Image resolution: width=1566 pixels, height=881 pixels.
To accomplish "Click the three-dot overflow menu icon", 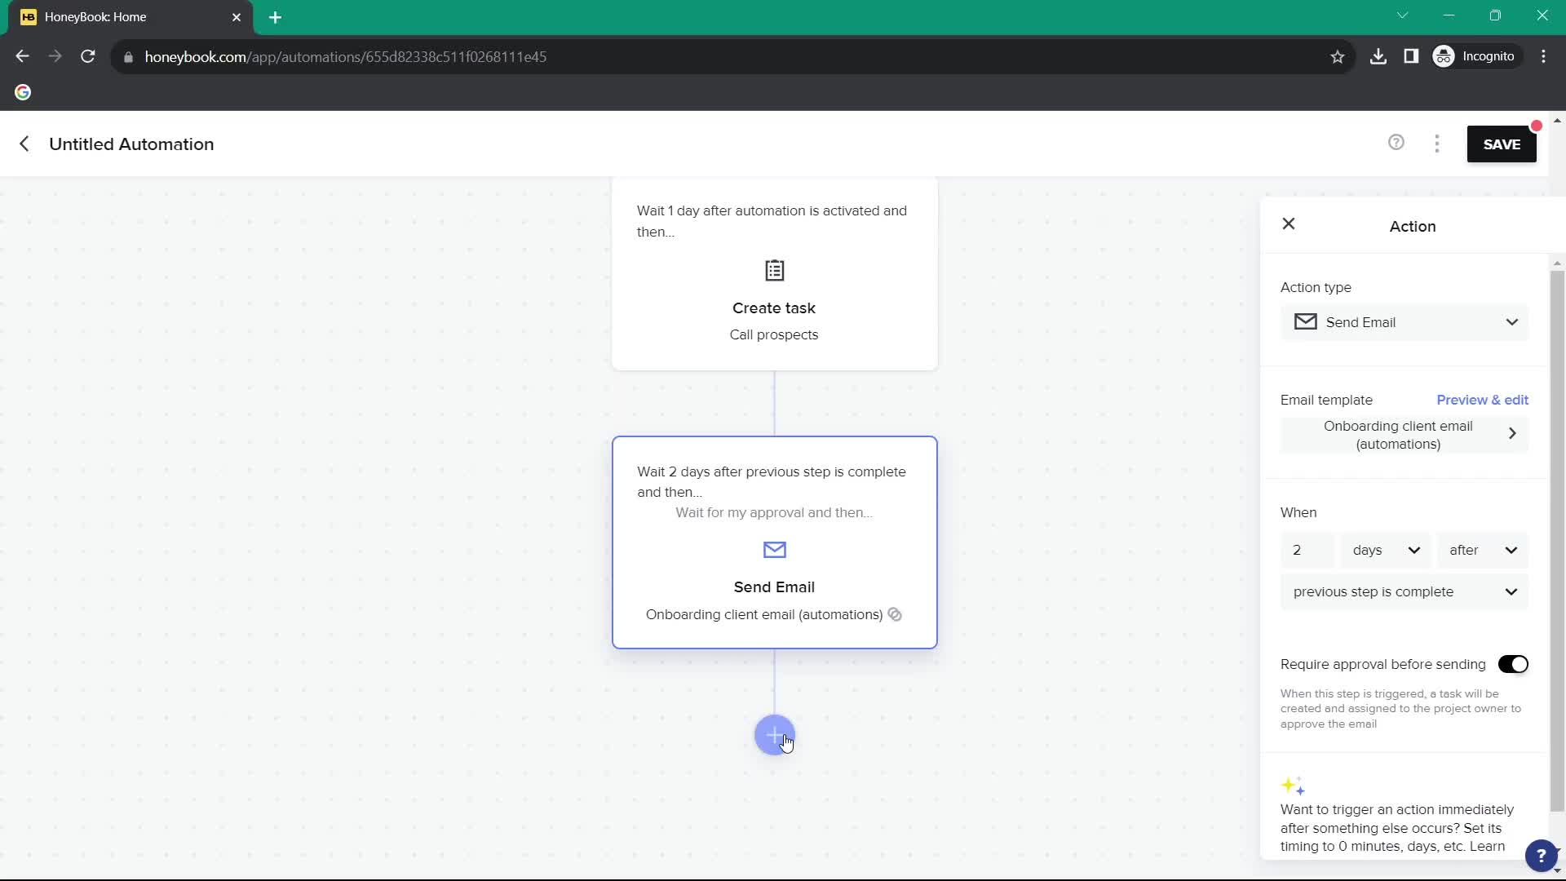I will [1438, 143].
